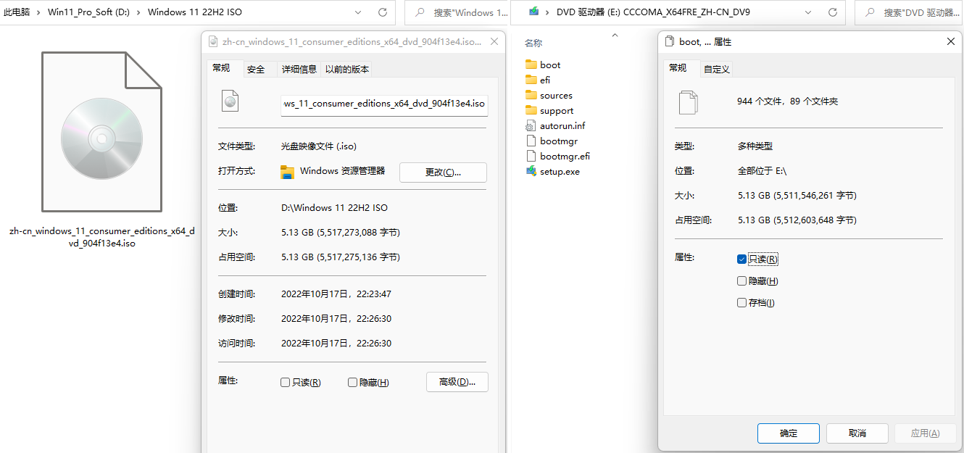Click the multiple-files icon in boot properties
The height and width of the screenshot is (453, 964).
pos(688,102)
